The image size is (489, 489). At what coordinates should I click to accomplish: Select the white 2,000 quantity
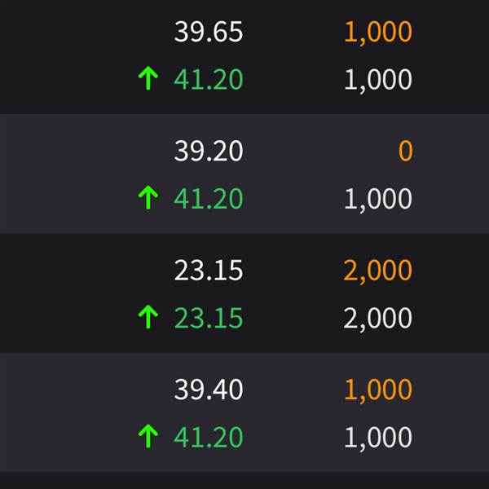[377, 319]
